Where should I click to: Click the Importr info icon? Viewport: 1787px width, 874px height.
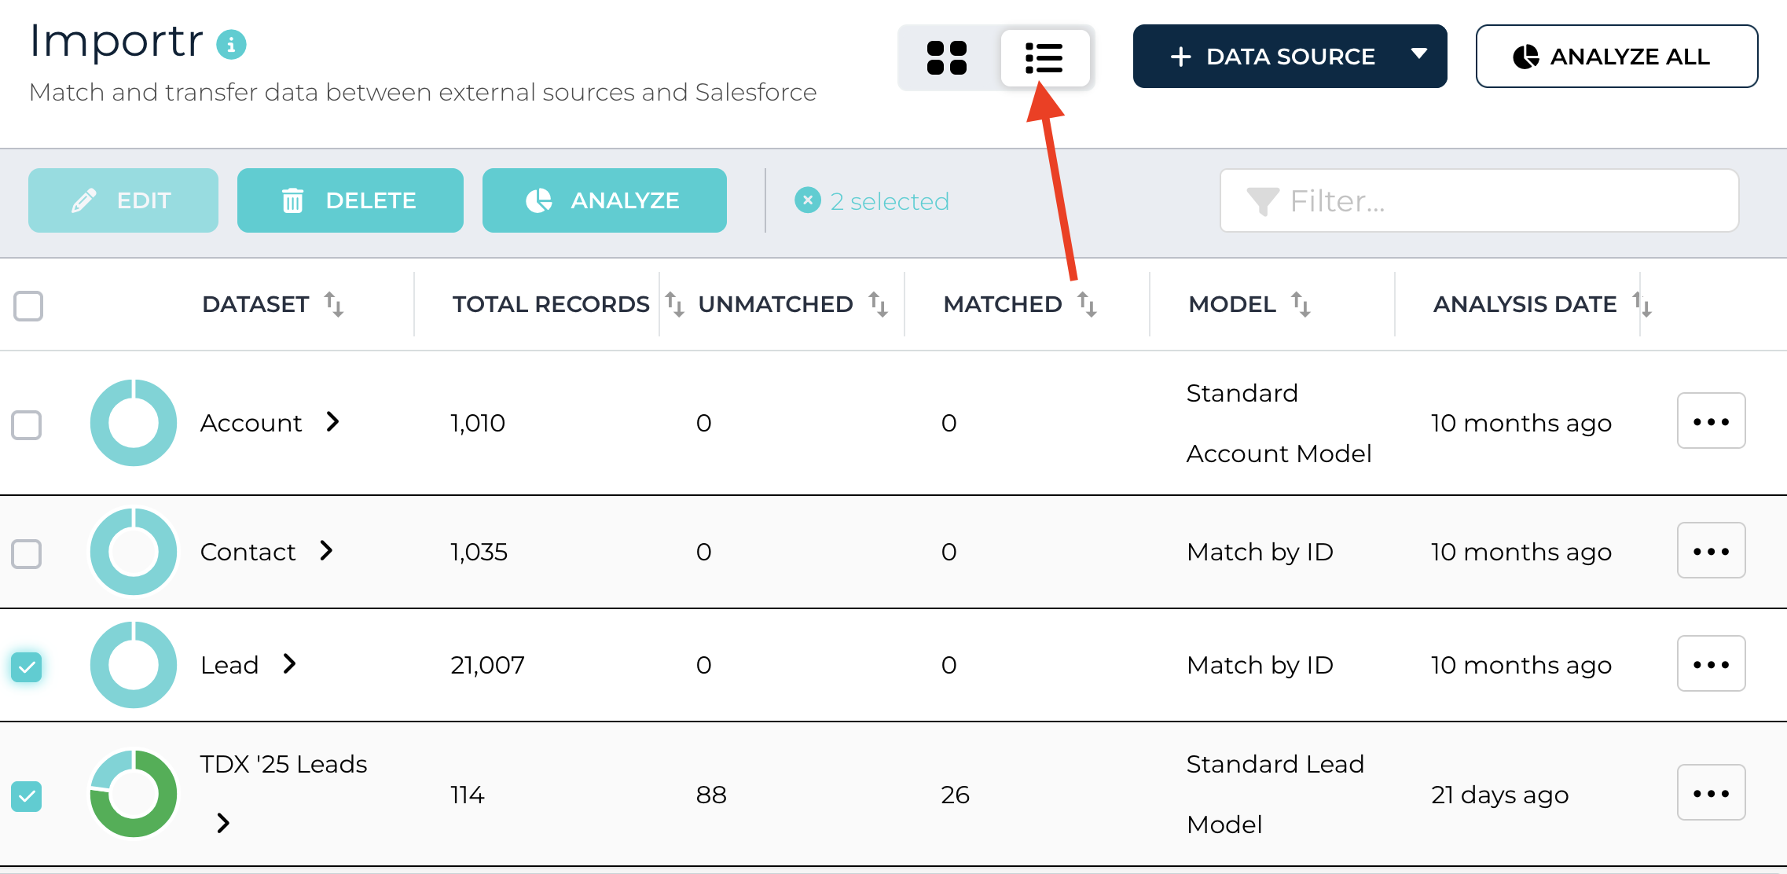(231, 45)
